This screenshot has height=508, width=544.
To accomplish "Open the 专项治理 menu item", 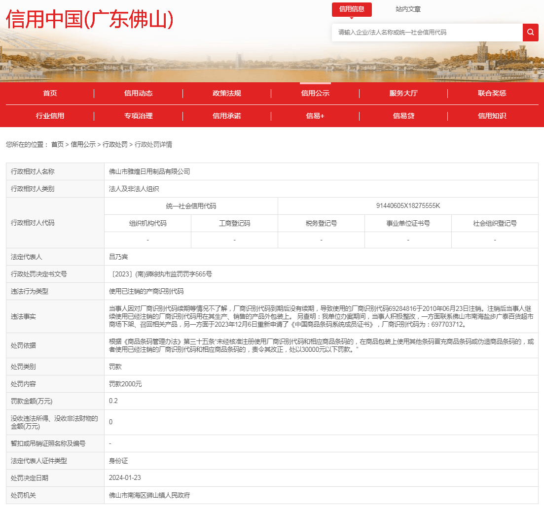I will (139, 116).
